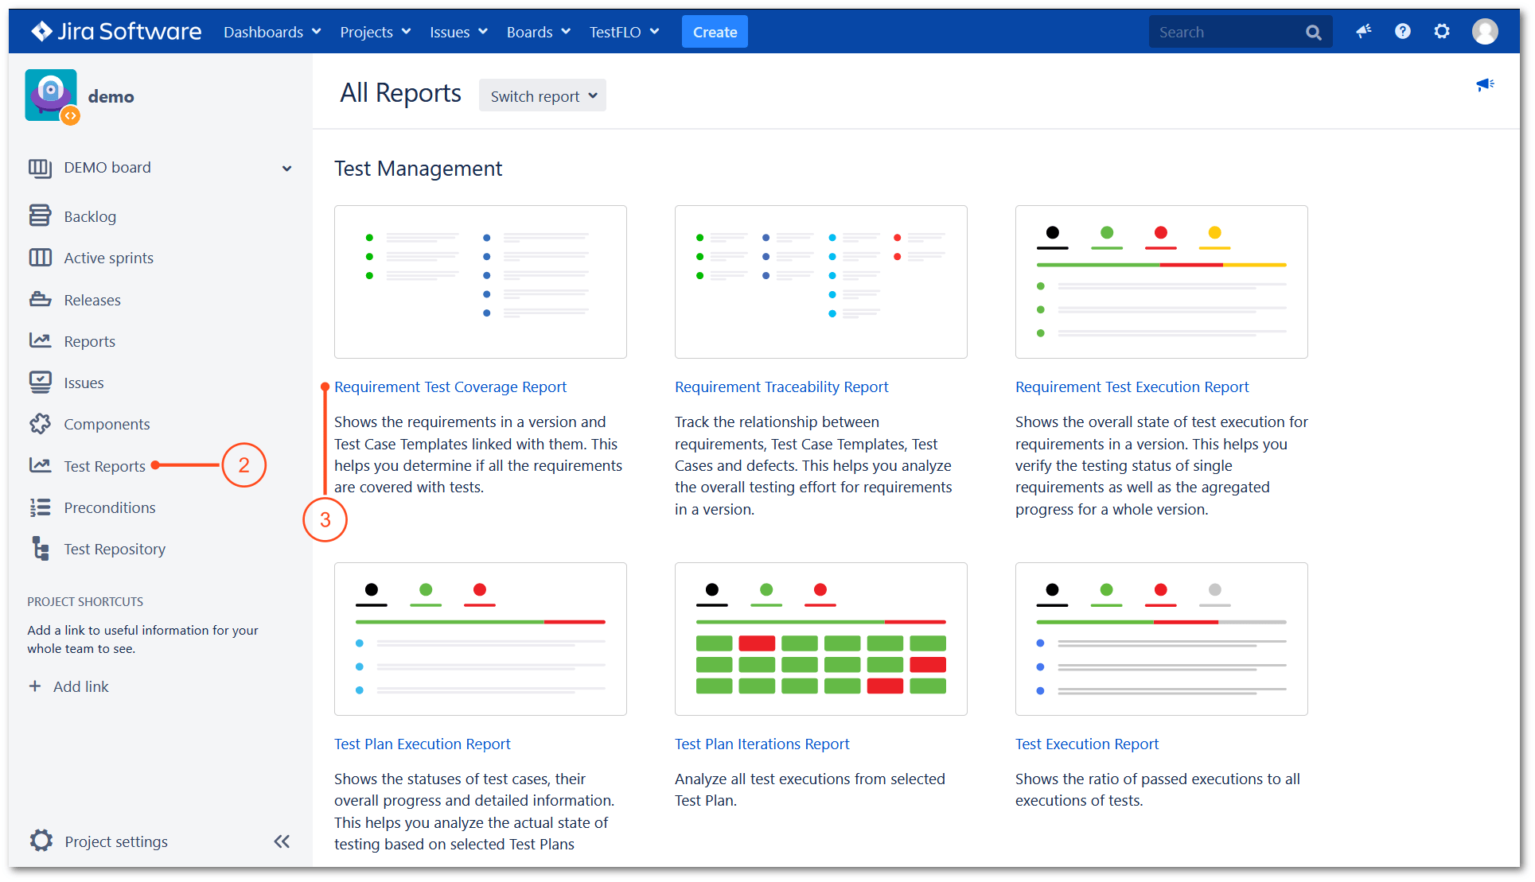This screenshot has height=882, width=1535.
Task: Click the Components puzzle icon
Action: (x=41, y=424)
